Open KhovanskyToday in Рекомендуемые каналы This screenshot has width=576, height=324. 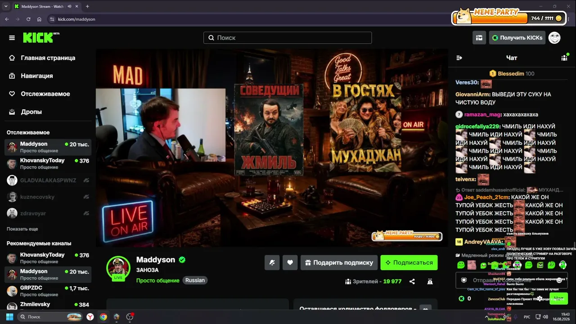pyautogui.click(x=48, y=258)
